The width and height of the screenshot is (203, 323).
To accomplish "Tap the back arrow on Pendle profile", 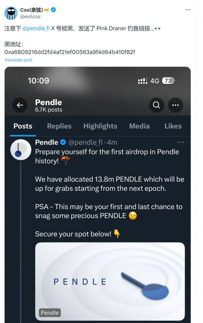I will click(20, 105).
